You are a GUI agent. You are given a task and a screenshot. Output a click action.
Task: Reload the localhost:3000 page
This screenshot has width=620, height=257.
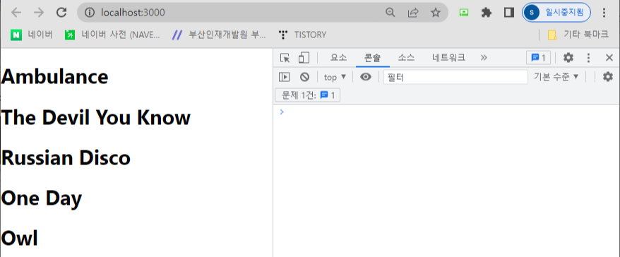pos(61,13)
